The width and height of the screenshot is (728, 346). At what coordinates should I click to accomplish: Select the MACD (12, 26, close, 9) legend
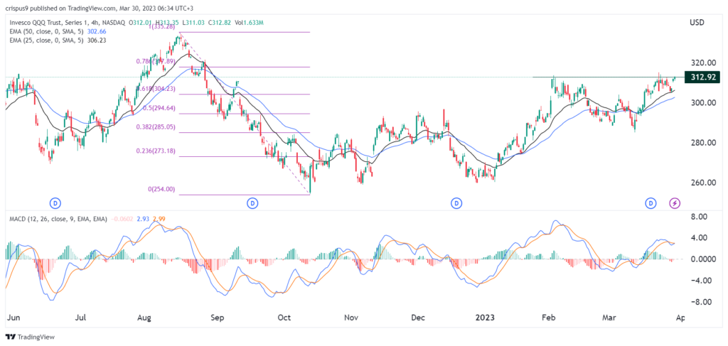point(58,218)
